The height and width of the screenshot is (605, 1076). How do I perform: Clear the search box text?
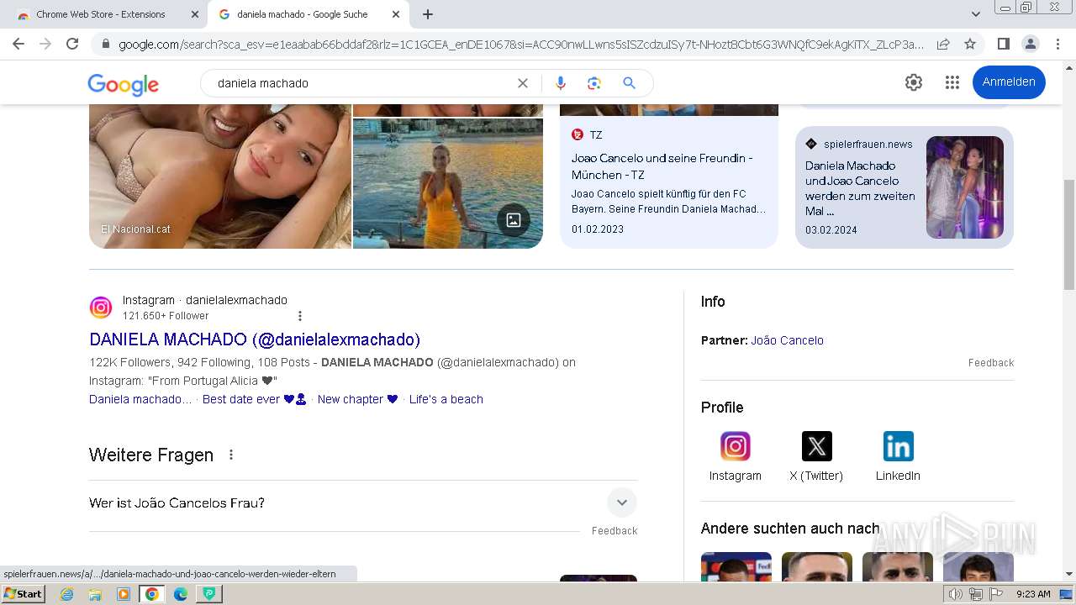click(x=523, y=83)
